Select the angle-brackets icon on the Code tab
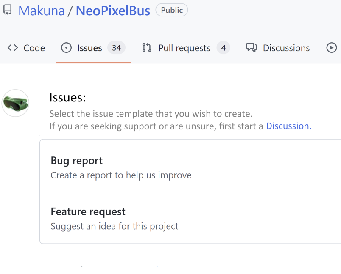 [12, 48]
